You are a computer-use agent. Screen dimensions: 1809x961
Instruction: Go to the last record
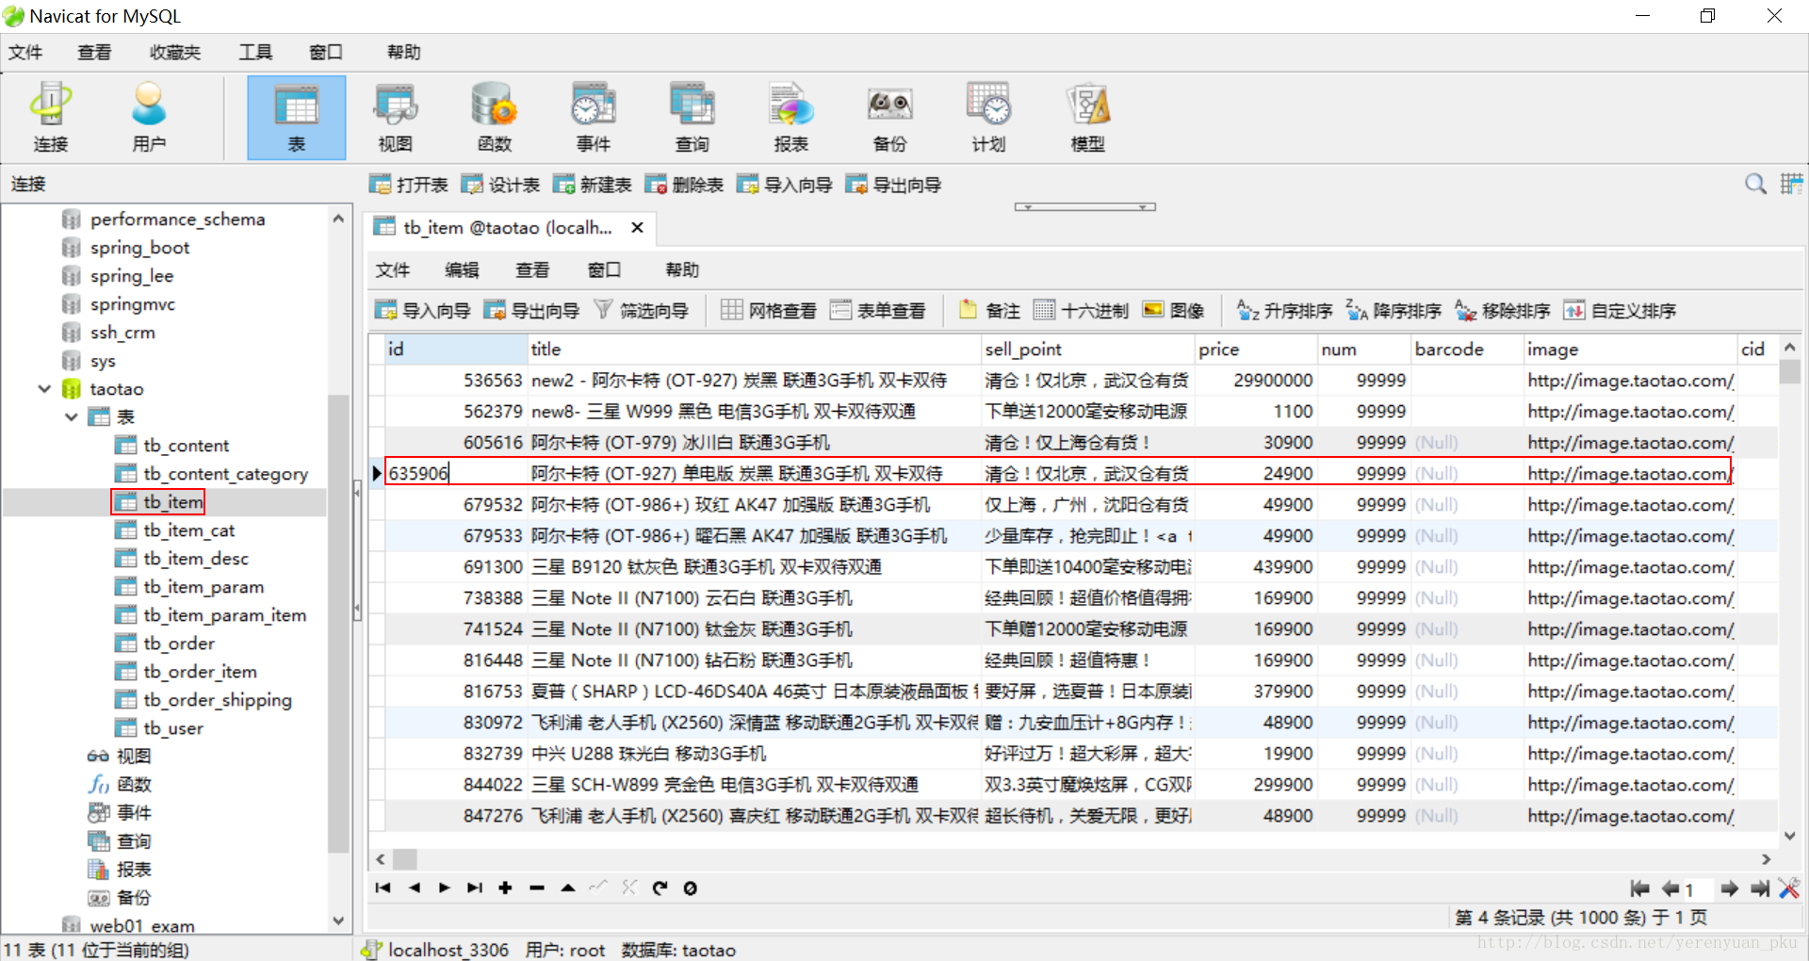[475, 888]
